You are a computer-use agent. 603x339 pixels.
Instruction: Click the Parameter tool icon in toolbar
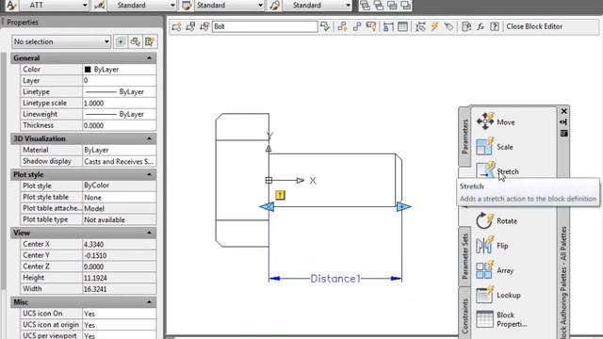[421, 26]
